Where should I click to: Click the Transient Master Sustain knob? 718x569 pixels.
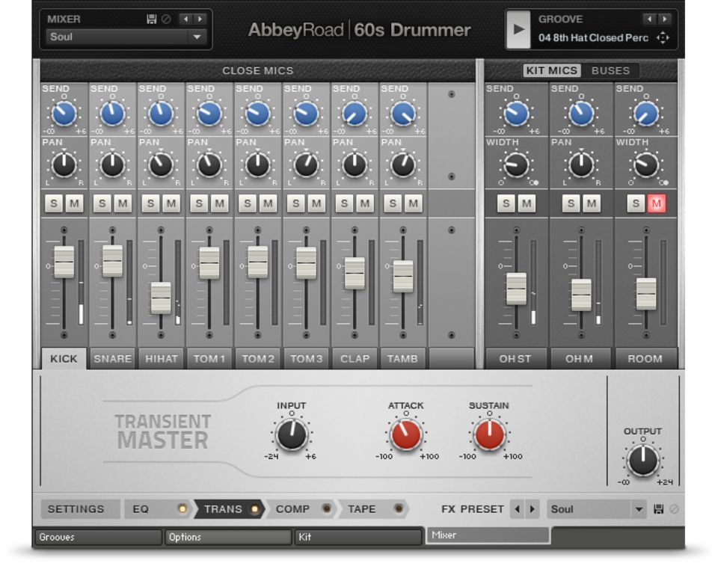click(489, 434)
